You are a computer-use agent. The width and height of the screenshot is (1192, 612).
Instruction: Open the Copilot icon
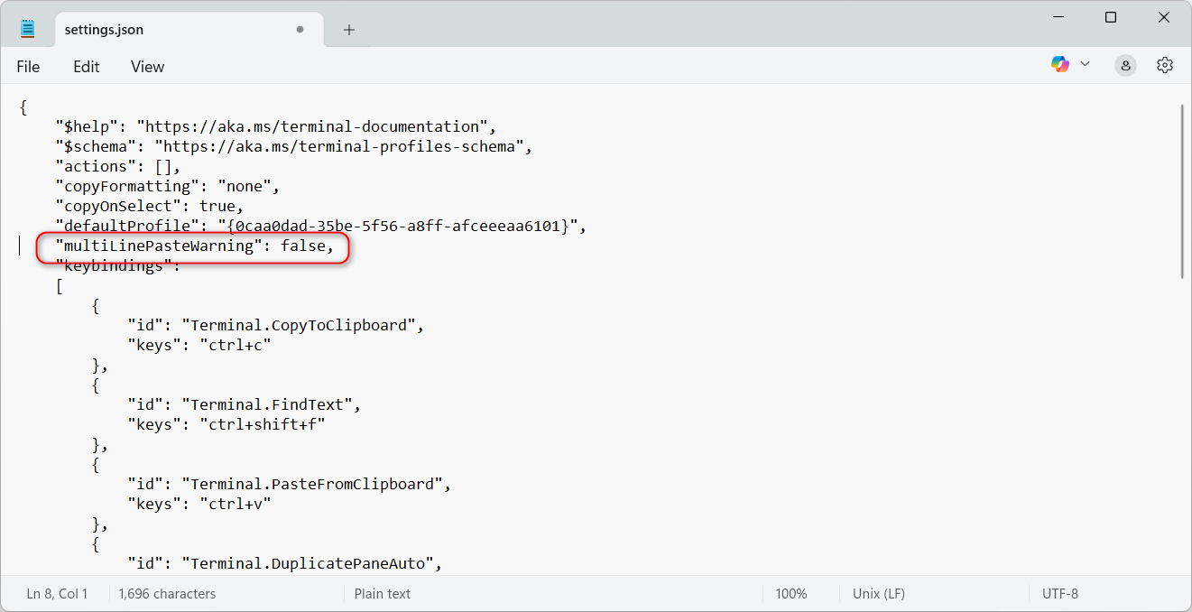click(x=1059, y=64)
